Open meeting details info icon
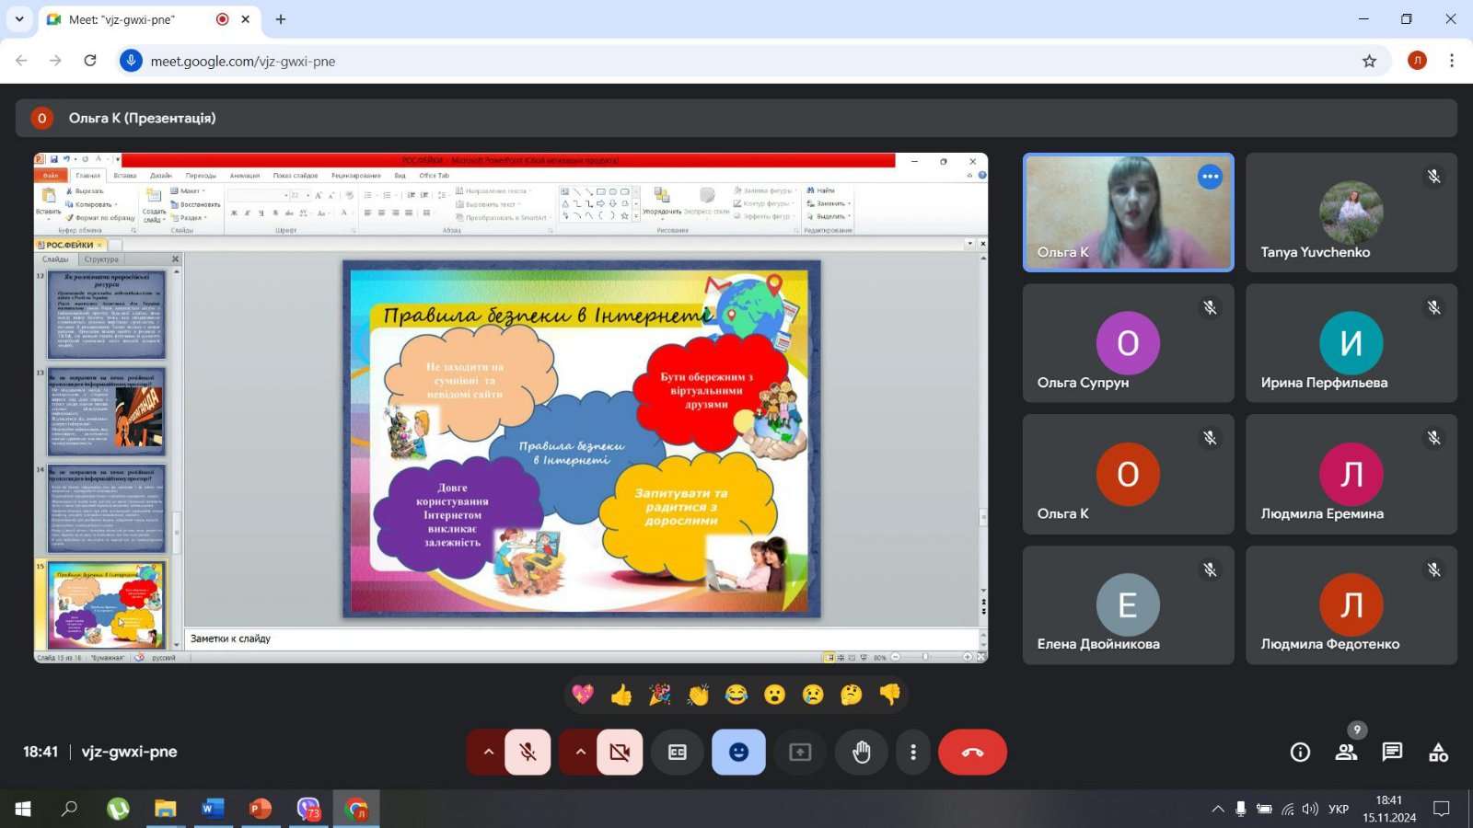The width and height of the screenshot is (1473, 828). pyautogui.click(x=1300, y=753)
